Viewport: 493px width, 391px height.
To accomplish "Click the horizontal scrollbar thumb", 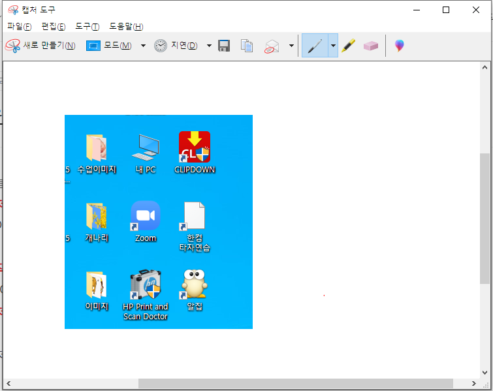I will tap(296, 383).
